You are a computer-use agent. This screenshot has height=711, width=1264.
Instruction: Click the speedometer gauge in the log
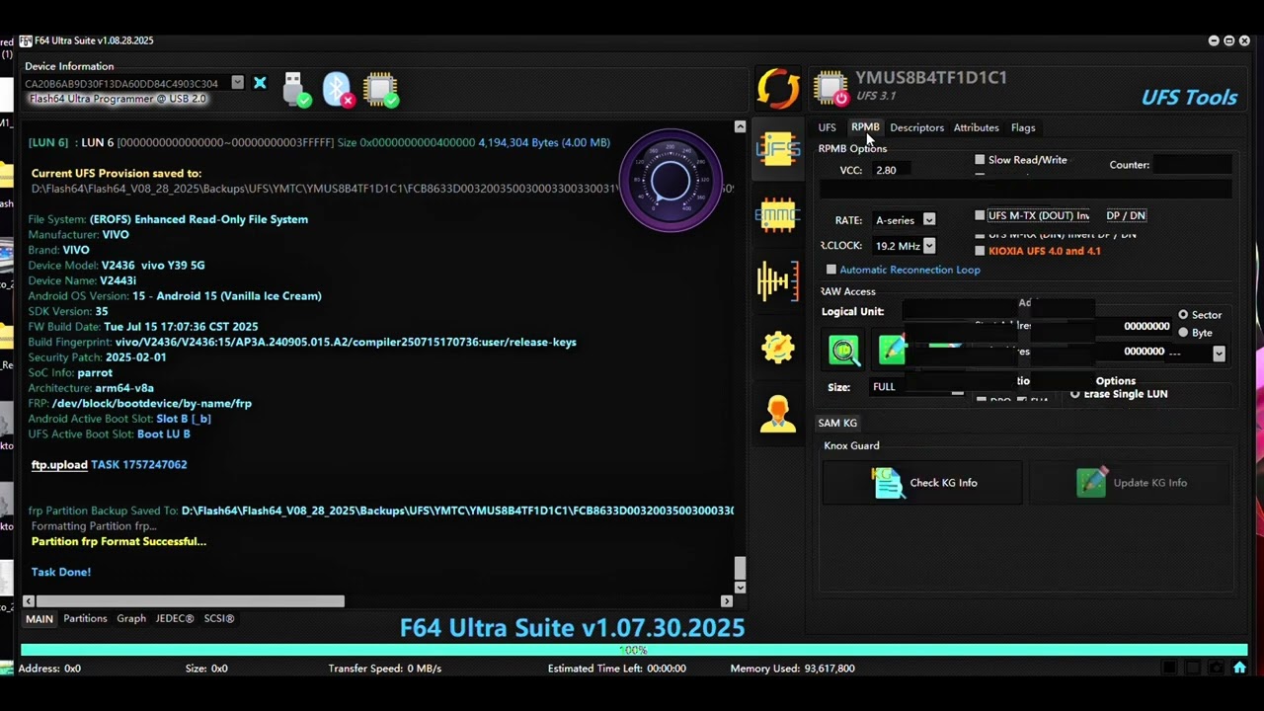pyautogui.click(x=671, y=181)
